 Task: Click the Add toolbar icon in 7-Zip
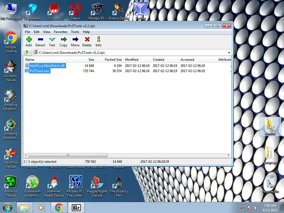click(x=29, y=42)
